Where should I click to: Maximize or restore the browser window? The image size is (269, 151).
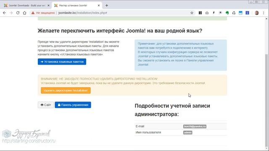tap(256, 2)
